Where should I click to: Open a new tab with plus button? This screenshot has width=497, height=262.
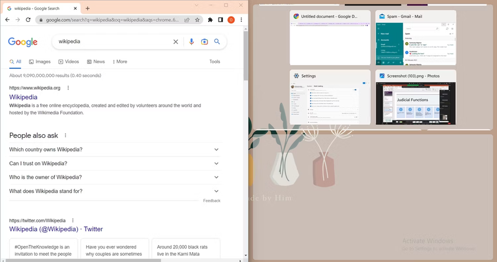pos(88,9)
